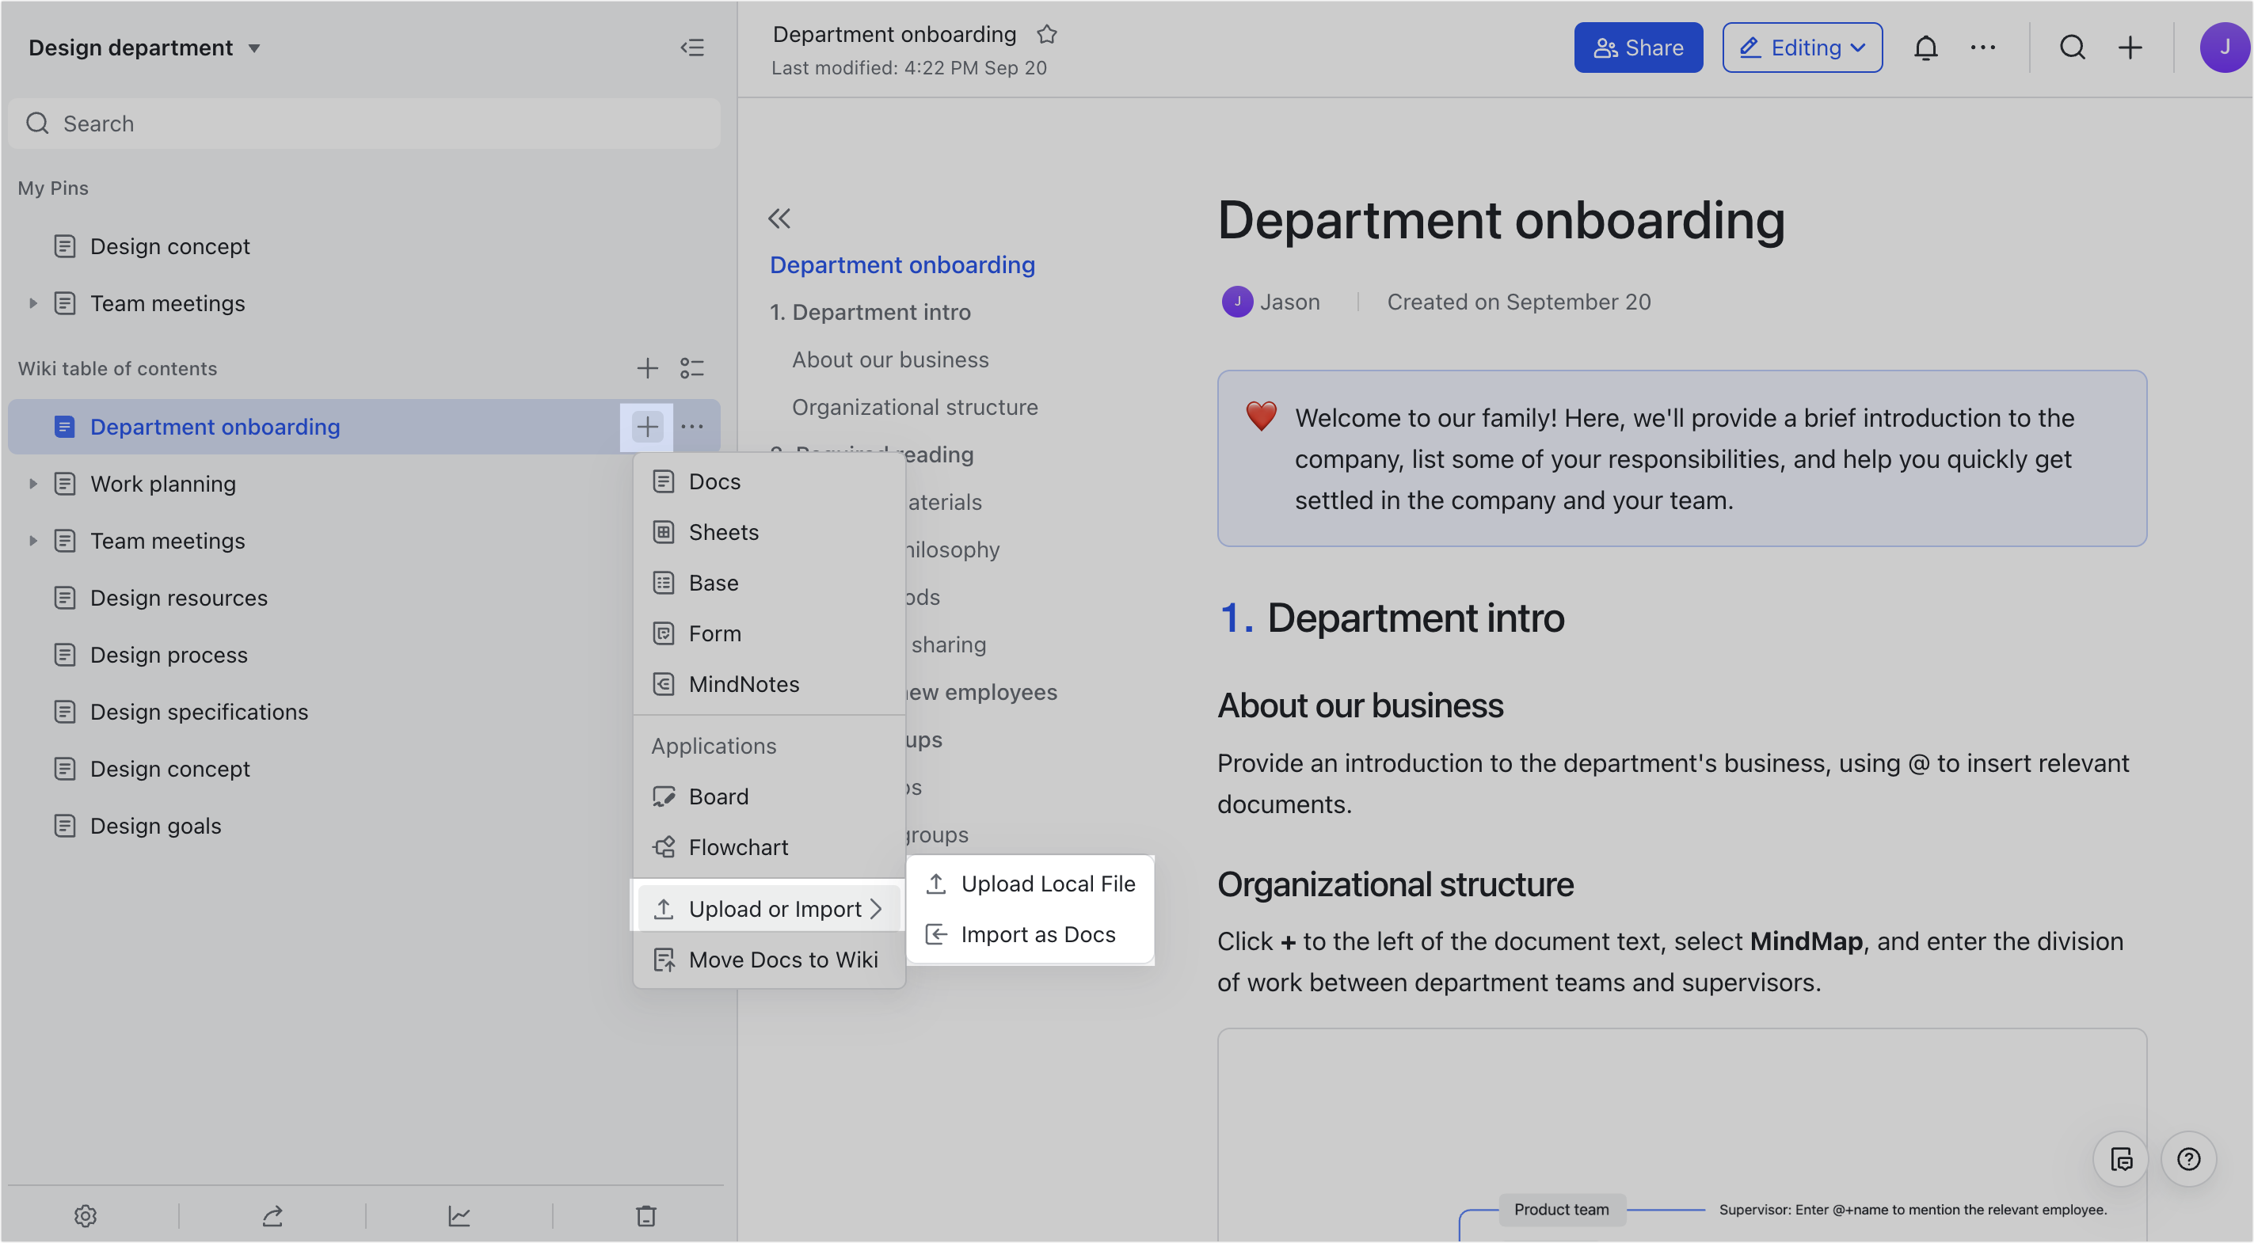Open the Design department workspace dropdown

tap(144, 48)
